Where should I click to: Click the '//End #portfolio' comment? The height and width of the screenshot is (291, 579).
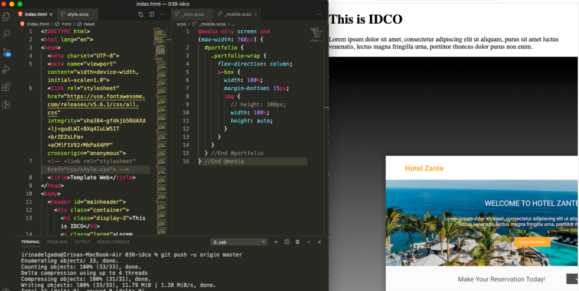[x=237, y=153]
